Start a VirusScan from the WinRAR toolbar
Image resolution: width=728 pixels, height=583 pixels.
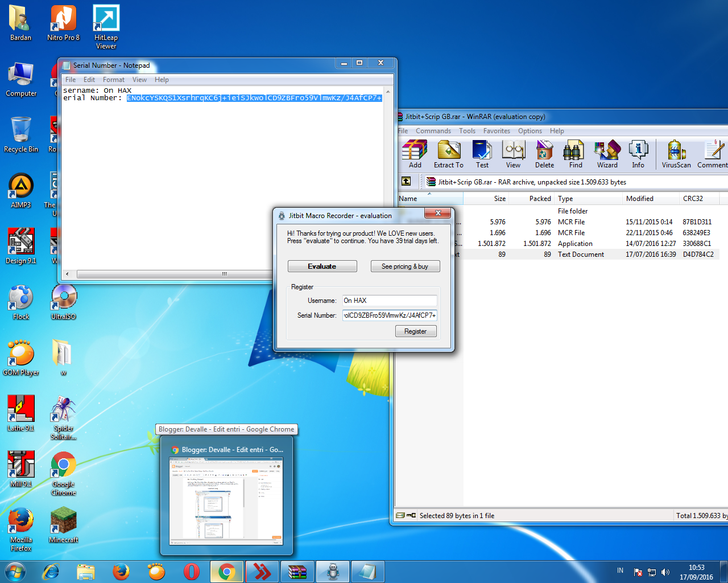[676, 154]
